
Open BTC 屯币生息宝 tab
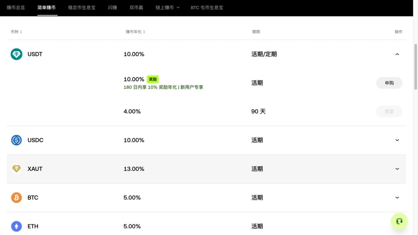click(207, 7)
